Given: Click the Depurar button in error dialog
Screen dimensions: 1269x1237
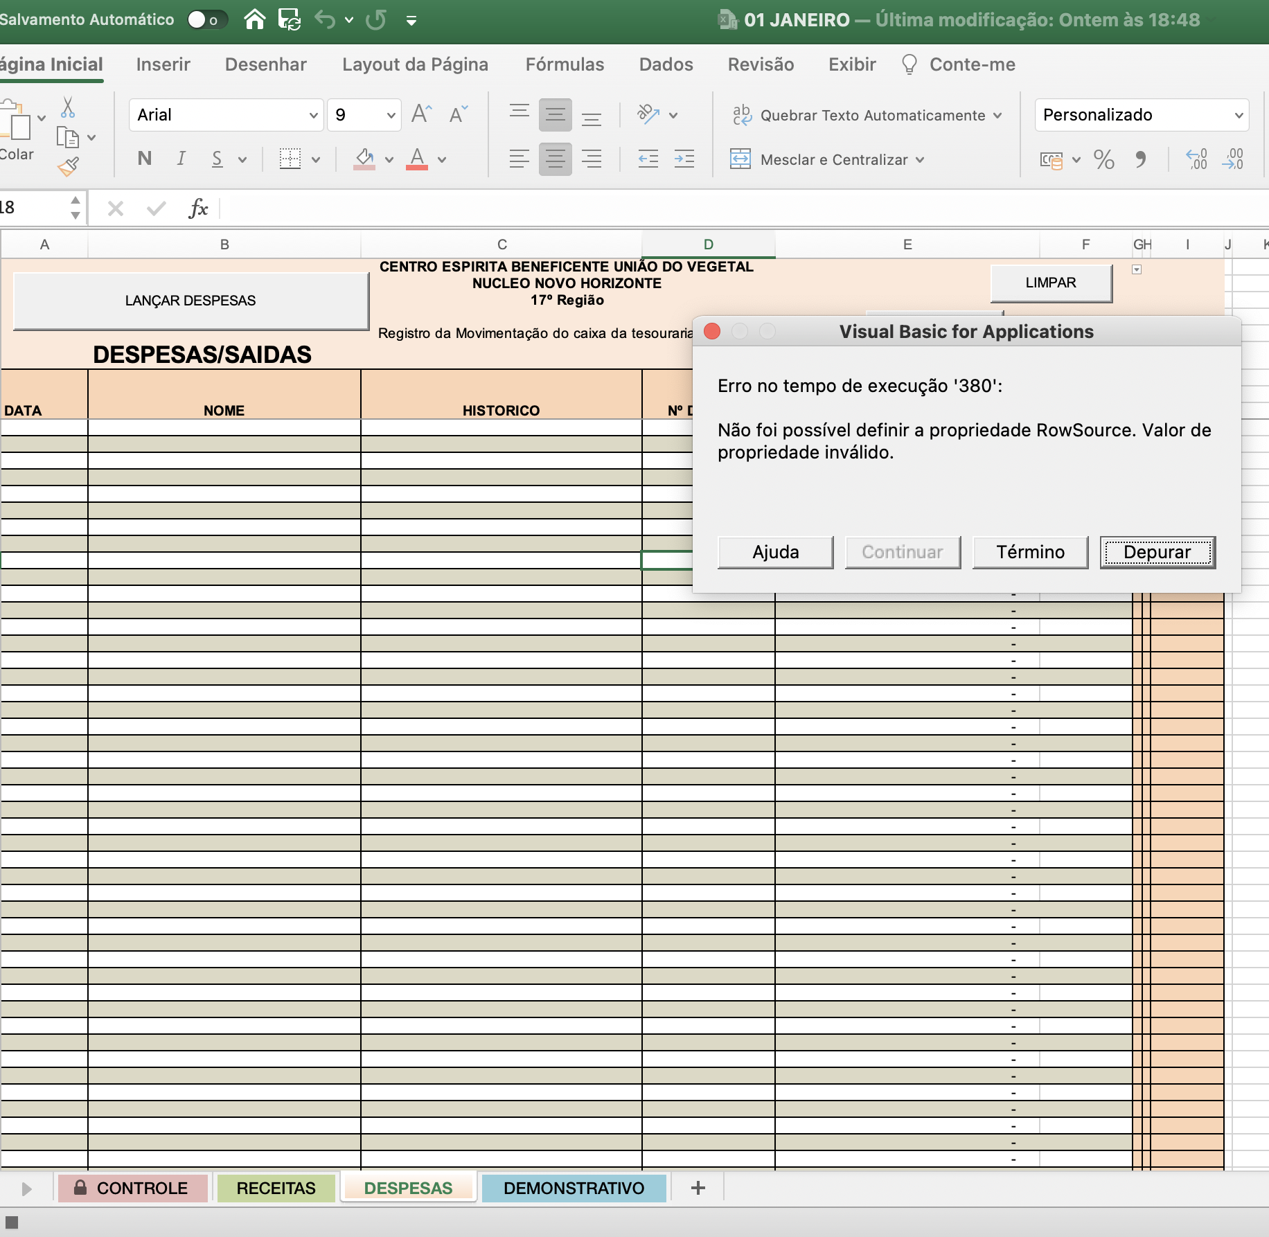Looking at the screenshot, I should (1157, 552).
